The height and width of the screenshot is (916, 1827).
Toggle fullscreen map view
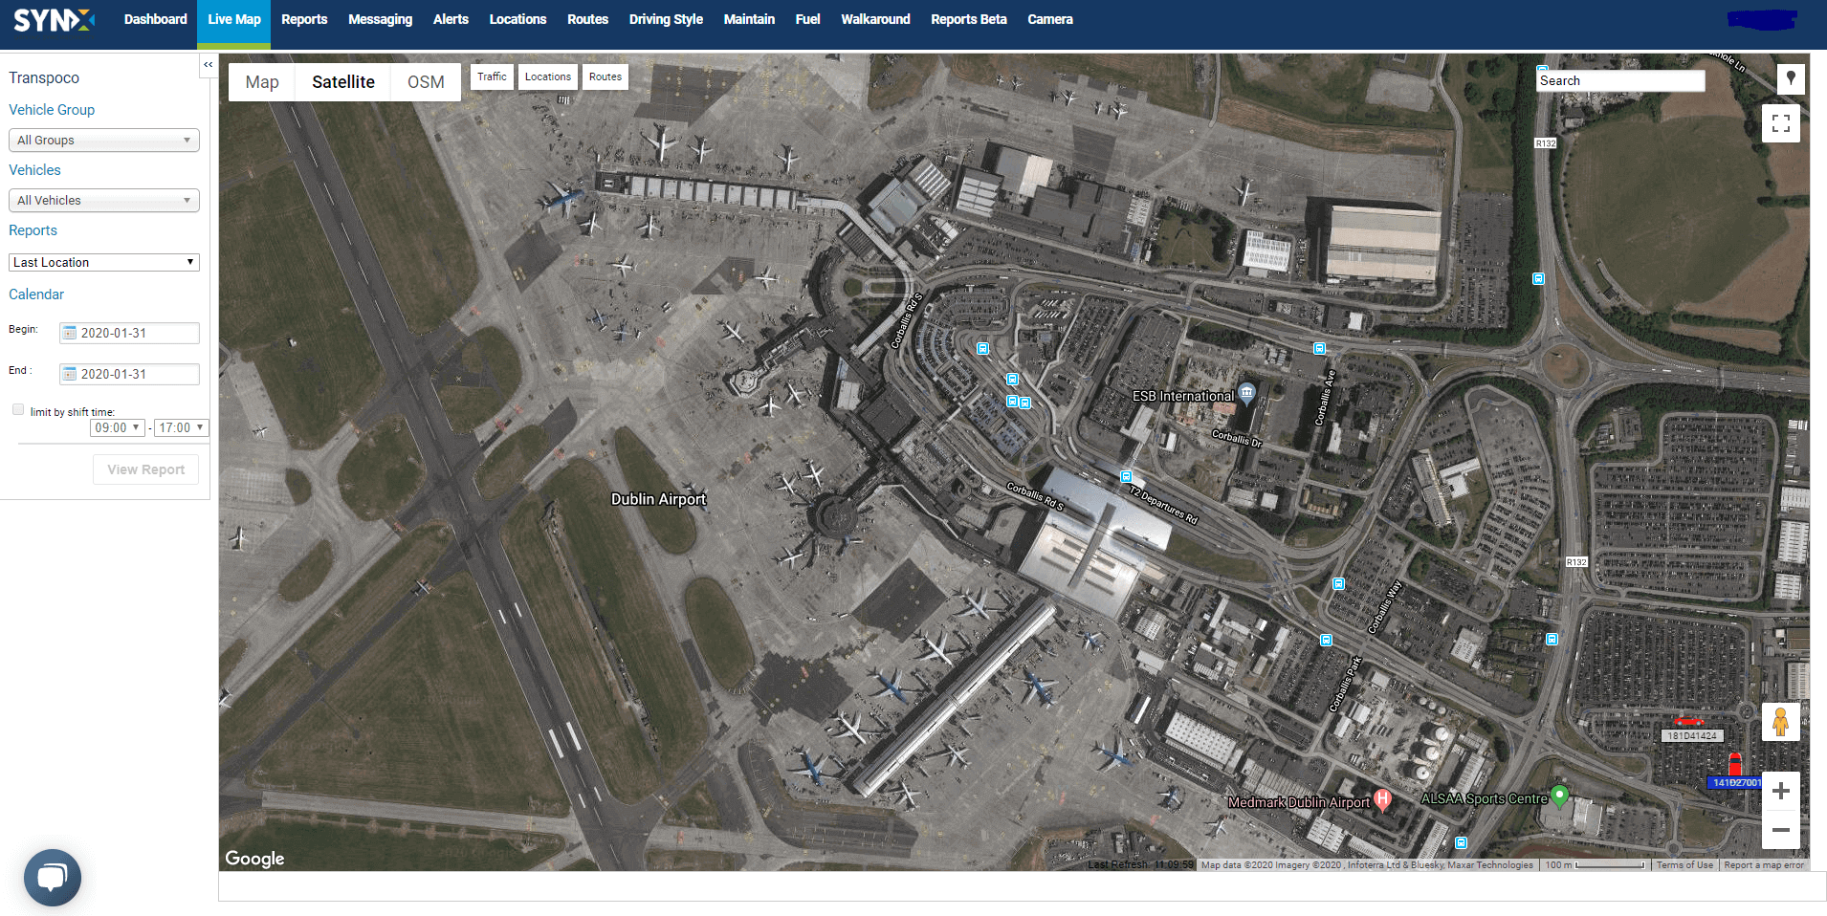(x=1780, y=123)
